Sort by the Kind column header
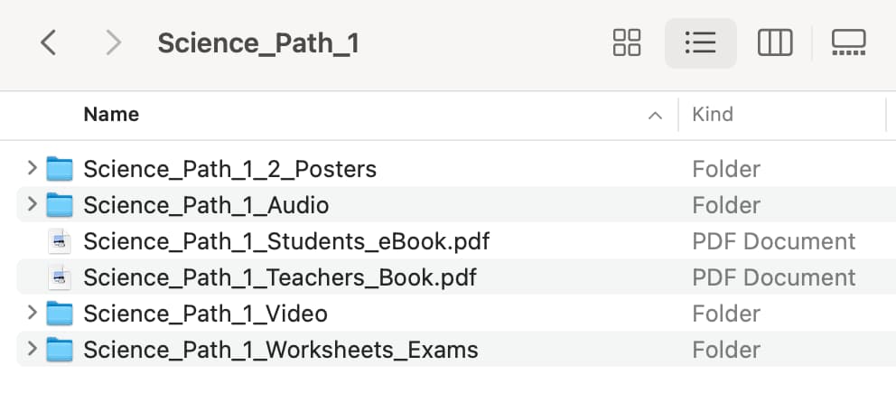Image resolution: width=896 pixels, height=403 pixels. [713, 115]
